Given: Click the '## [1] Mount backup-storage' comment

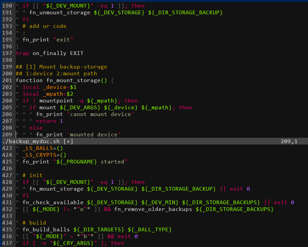Looking at the screenshot, I should tap(61, 67).
